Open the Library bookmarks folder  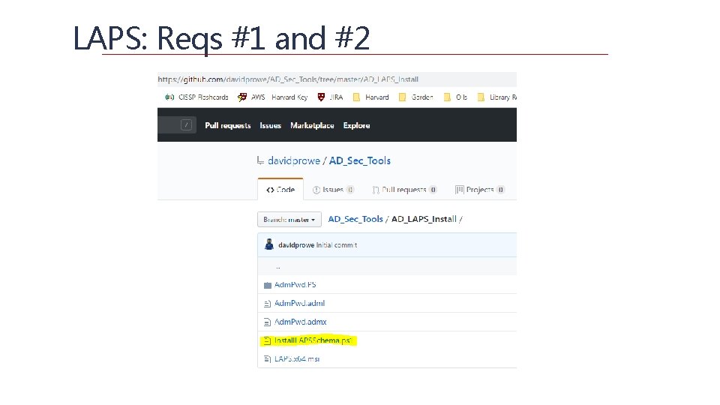click(497, 97)
